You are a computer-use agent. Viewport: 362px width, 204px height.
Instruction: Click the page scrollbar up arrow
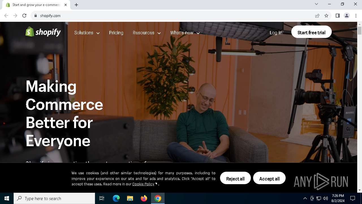(x=359, y=24)
